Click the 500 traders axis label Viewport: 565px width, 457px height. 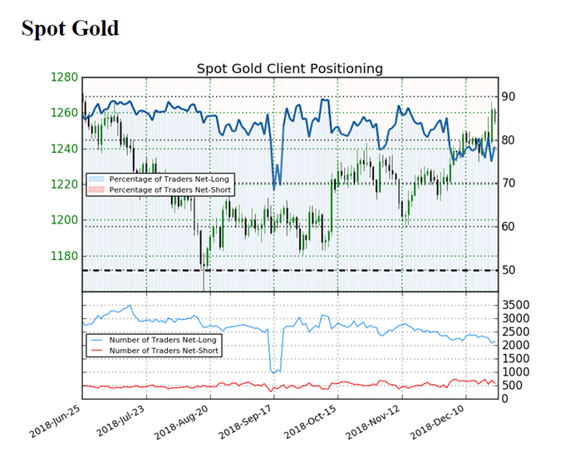(512, 386)
